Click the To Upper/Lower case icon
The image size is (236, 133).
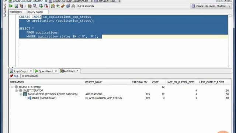coord(58,6)
